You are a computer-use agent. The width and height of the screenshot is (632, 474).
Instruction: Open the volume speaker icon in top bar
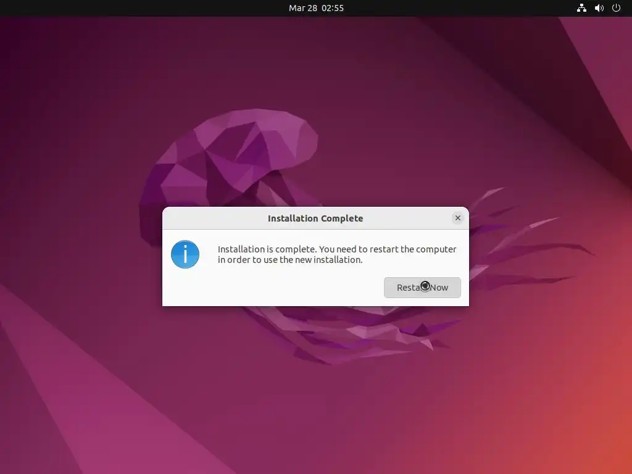tap(599, 8)
